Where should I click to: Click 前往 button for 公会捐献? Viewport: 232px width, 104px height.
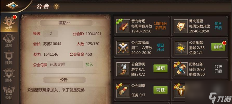pyautogui.click(x=218, y=47)
